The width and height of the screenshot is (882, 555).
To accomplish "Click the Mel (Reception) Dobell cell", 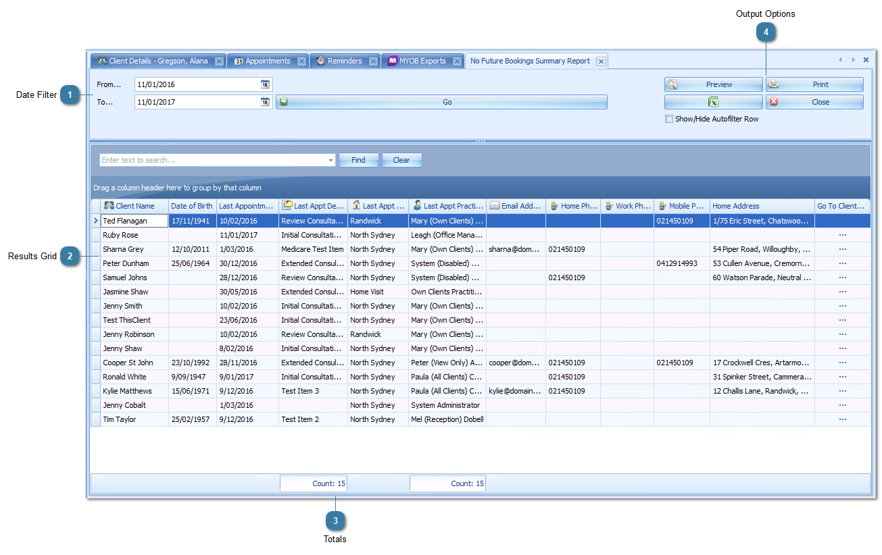I will (x=447, y=419).
